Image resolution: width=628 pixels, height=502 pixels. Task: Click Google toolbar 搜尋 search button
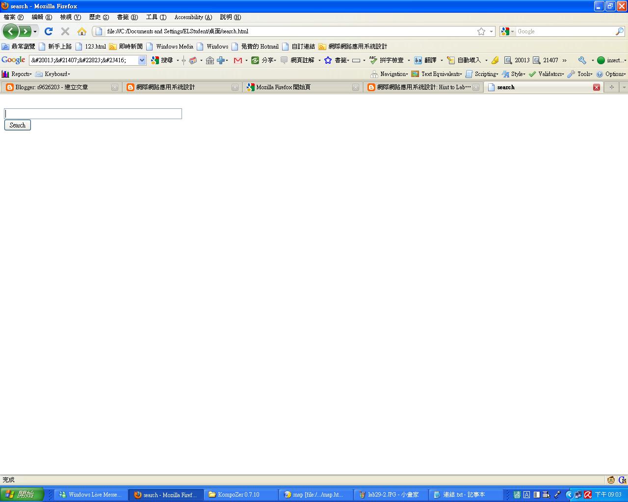click(x=162, y=60)
